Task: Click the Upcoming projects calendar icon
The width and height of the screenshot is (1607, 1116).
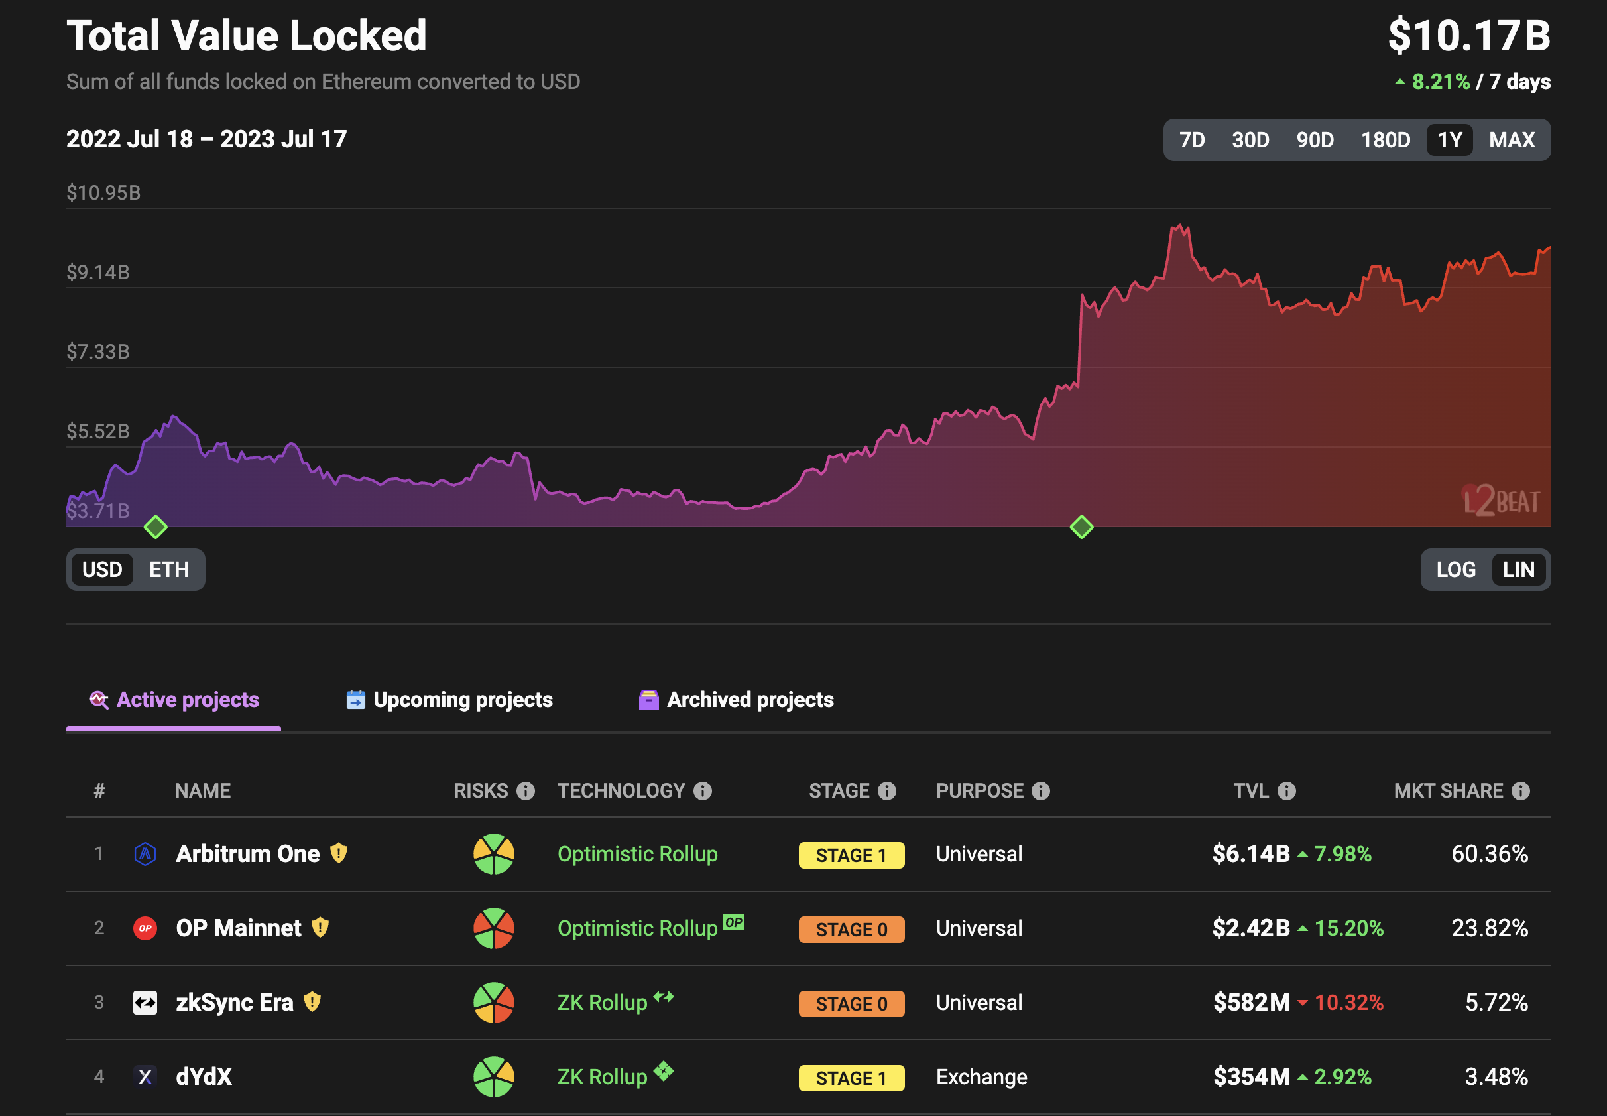Action: 356,700
